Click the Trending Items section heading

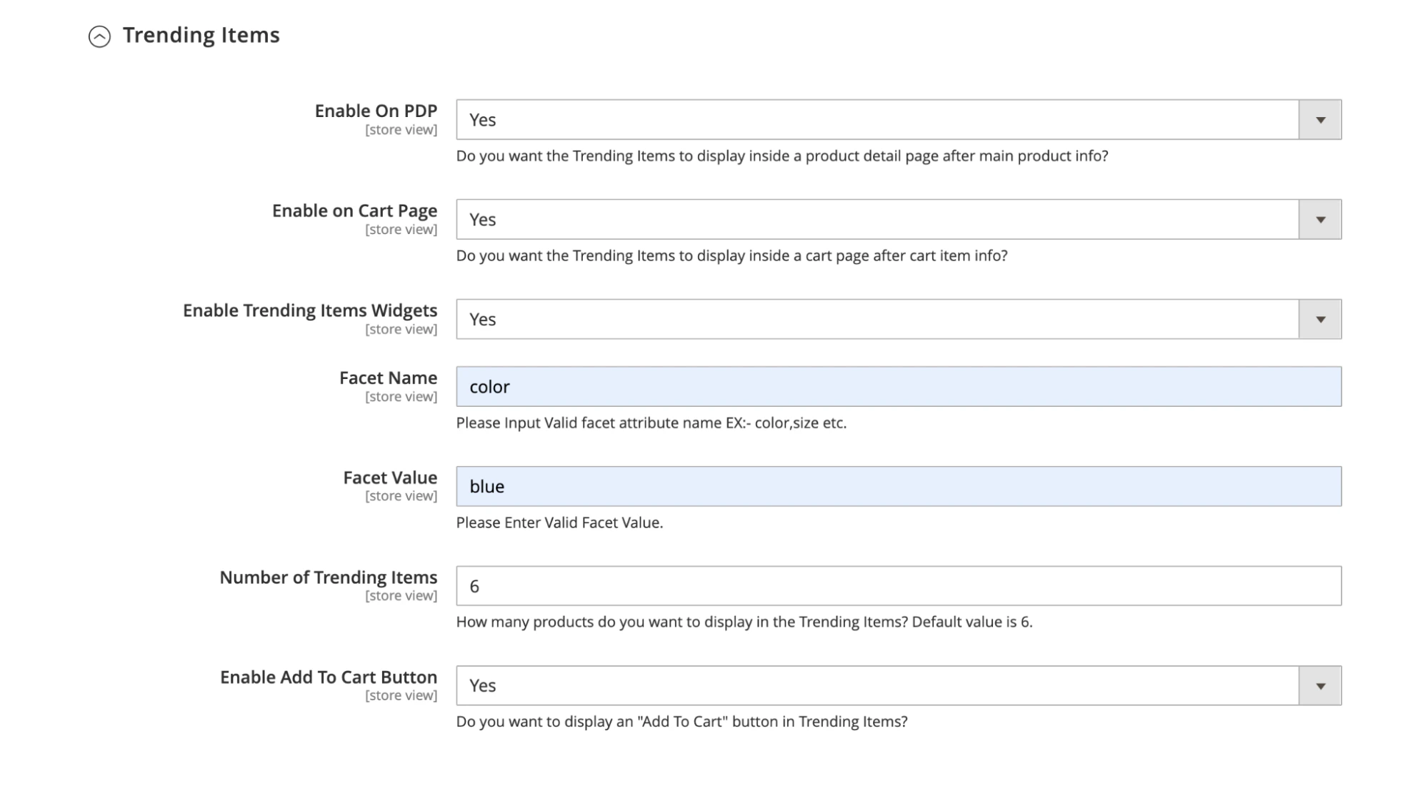(201, 34)
